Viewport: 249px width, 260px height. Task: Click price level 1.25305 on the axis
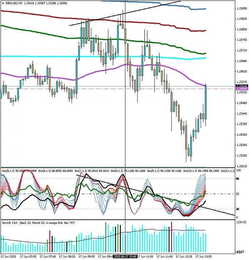[x=242, y=145]
